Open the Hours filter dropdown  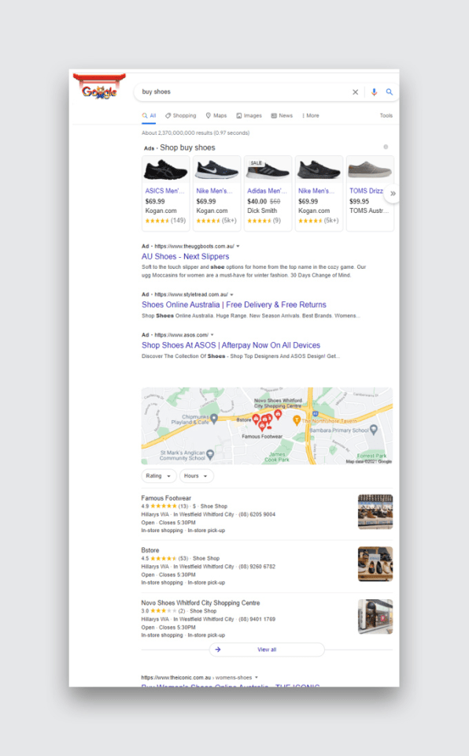[x=197, y=476]
